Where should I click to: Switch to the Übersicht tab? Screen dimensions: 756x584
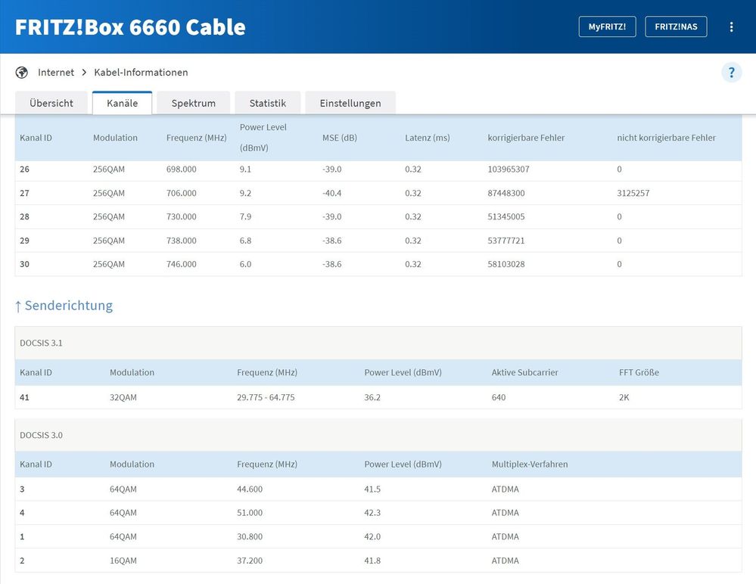pos(51,103)
